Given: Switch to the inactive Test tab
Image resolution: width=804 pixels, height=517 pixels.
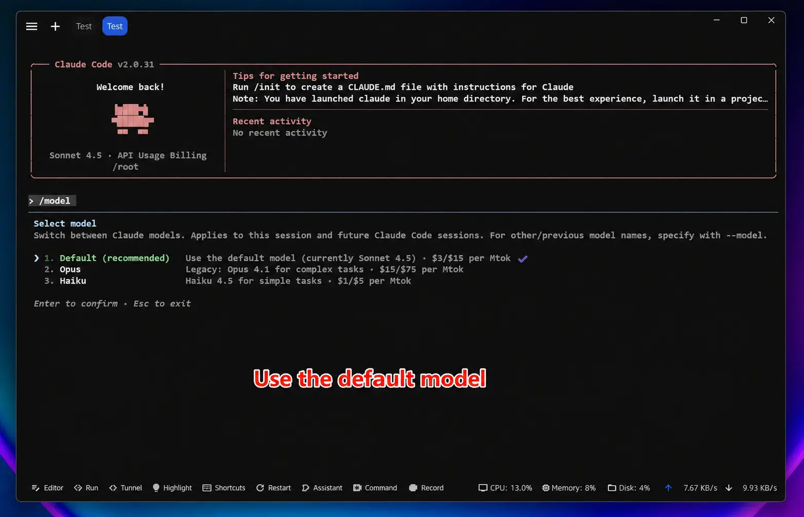Looking at the screenshot, I should [x=84, y=26].
